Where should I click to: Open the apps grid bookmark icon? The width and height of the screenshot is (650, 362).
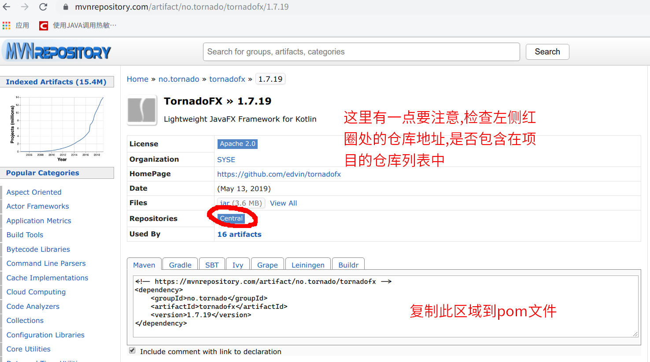click(x=7, y=25)
